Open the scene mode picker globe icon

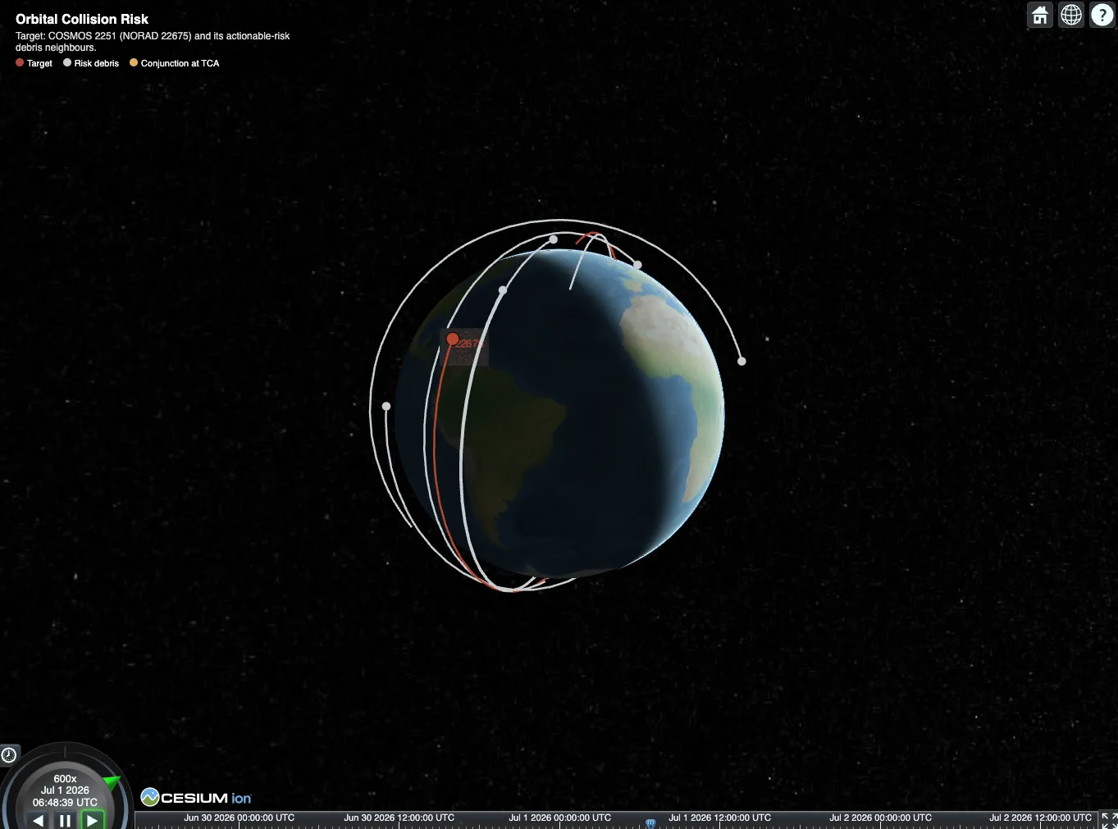(1071, 15)
